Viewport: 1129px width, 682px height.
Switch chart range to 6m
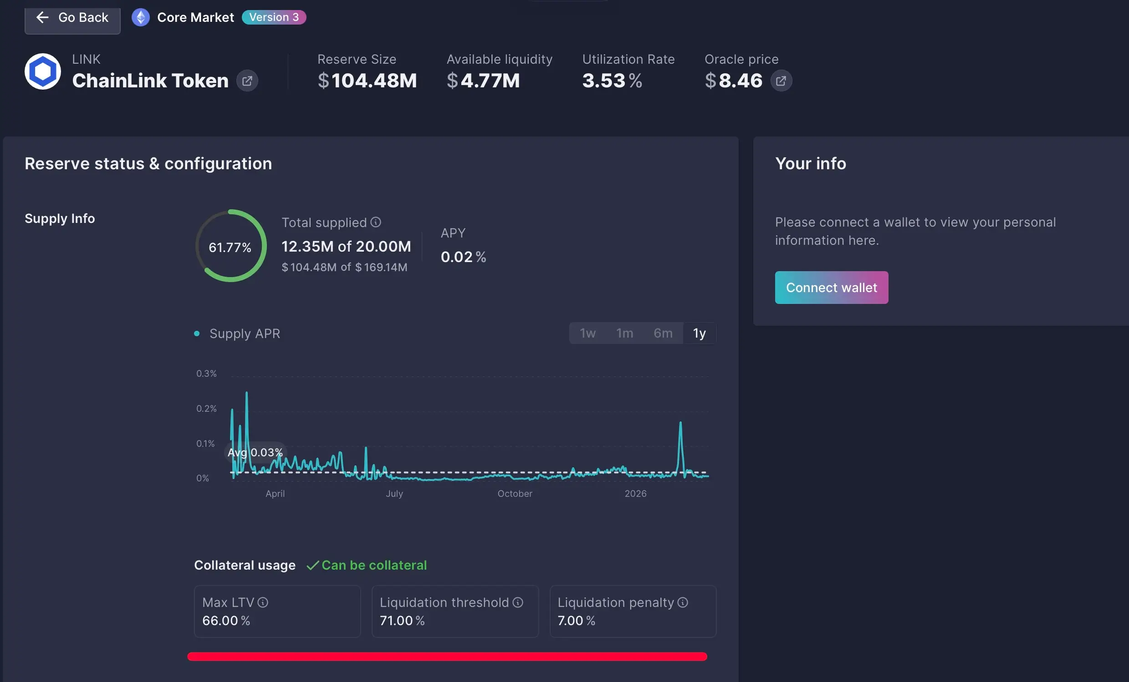point(663,333)
